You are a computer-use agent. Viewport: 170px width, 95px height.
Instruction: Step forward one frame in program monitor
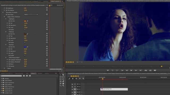[136, 70]
